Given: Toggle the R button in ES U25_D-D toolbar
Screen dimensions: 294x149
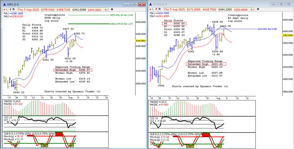Looking at the screenshot, I should point(160,9).
